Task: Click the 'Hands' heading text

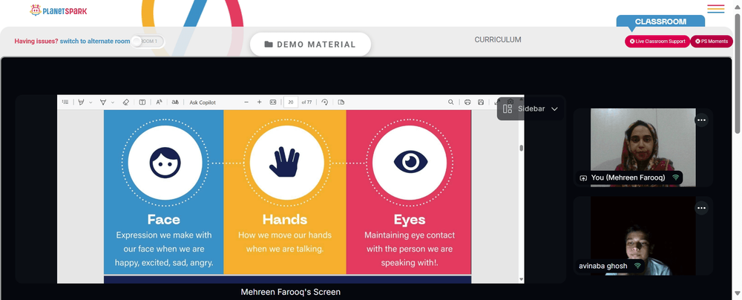Action: click(285, 220)
